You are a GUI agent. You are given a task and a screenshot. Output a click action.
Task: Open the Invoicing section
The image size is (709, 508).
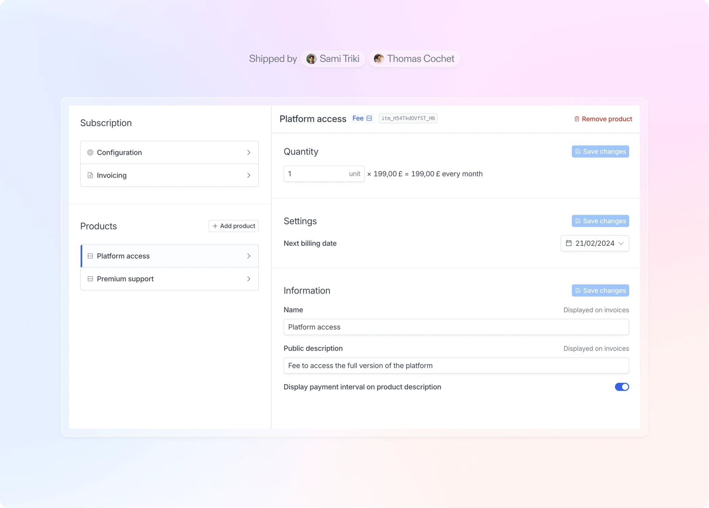click(169, 175)
